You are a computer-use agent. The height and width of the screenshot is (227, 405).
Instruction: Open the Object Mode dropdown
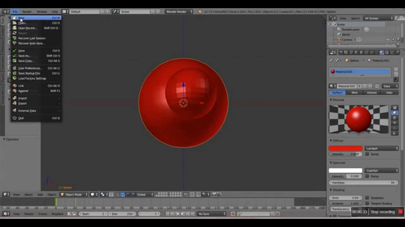point(74,195)
